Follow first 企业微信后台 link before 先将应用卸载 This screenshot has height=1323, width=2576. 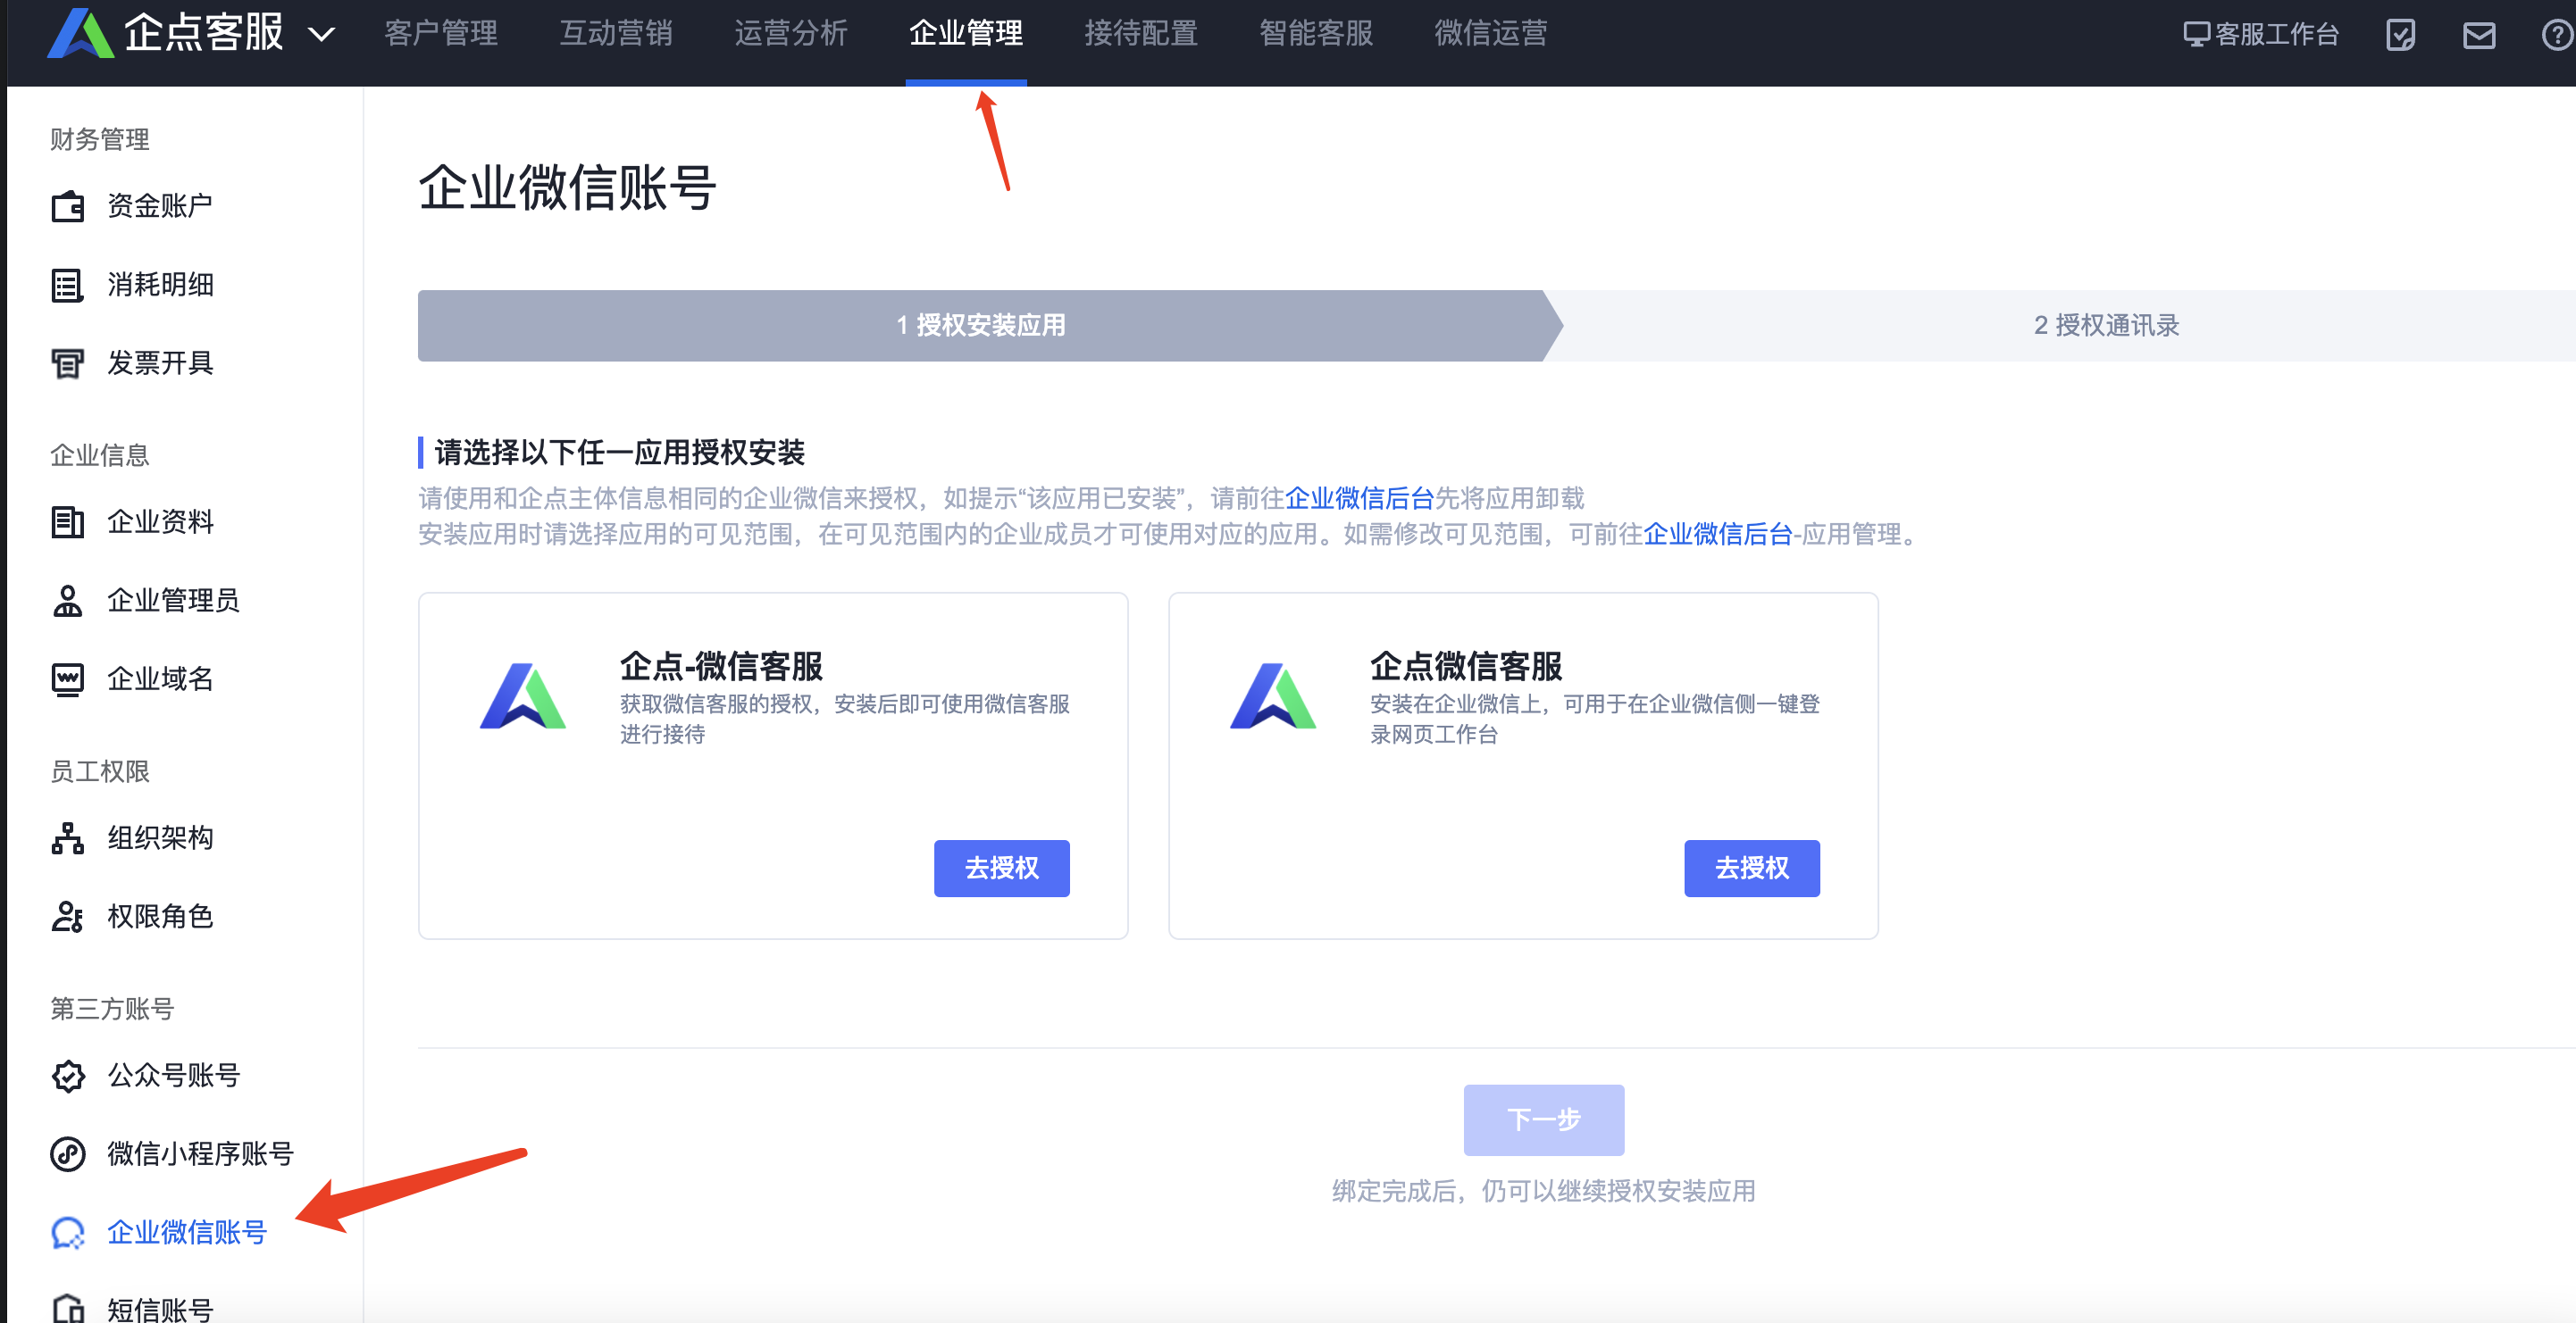pyautogui.click(x=1359, y=499)
